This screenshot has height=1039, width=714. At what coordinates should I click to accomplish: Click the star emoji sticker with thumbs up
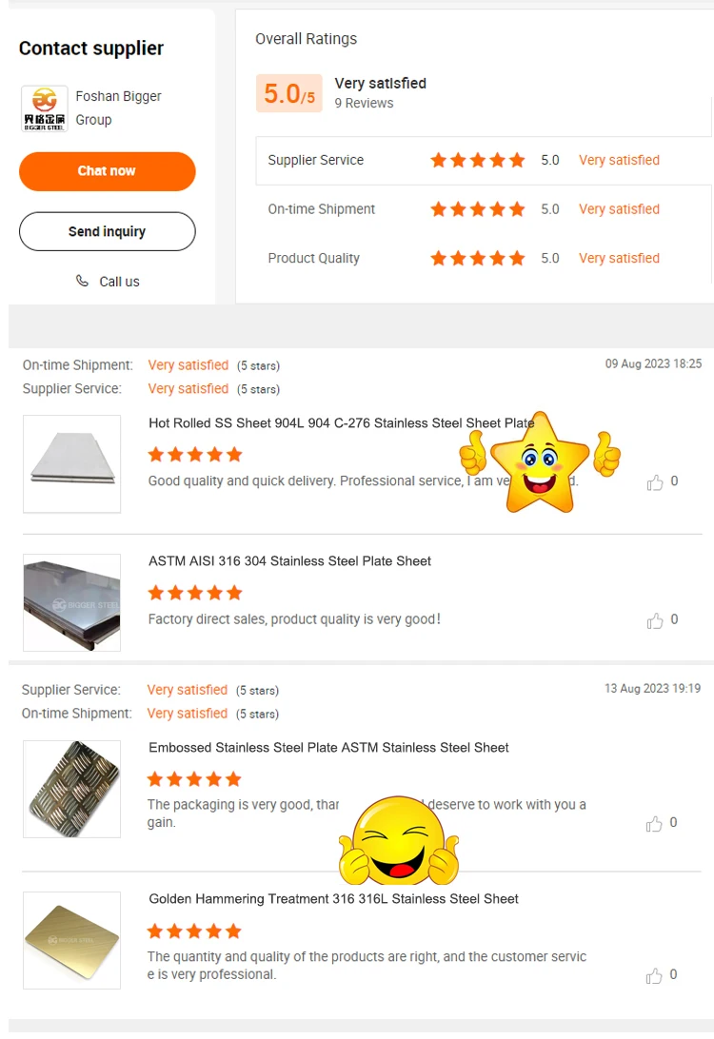(540, 462)
